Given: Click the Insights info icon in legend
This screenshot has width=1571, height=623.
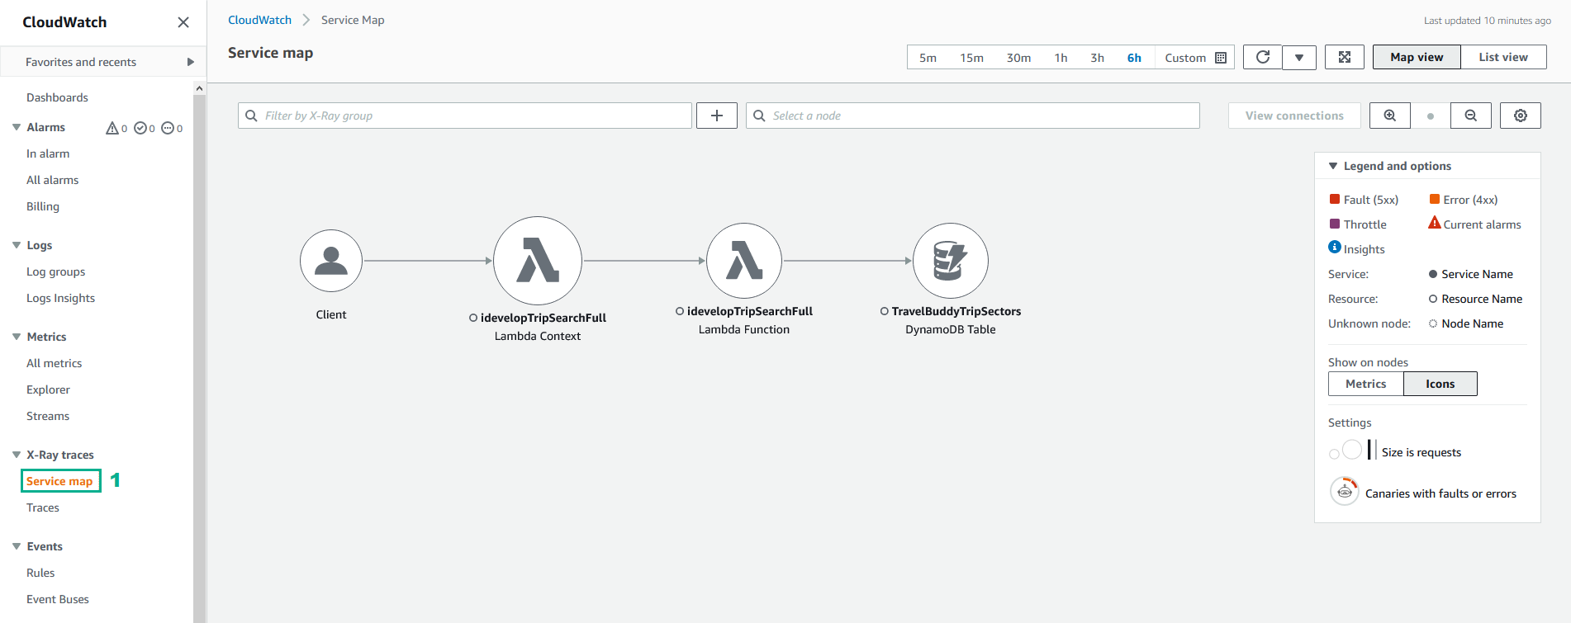Looking at the screenshot, I should pyautogui.click(x=1335, y=247).
